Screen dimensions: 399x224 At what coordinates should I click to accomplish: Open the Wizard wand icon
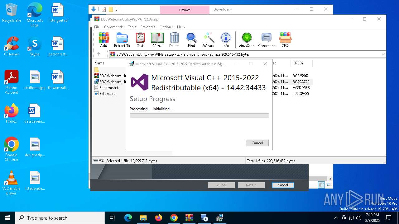209,40
